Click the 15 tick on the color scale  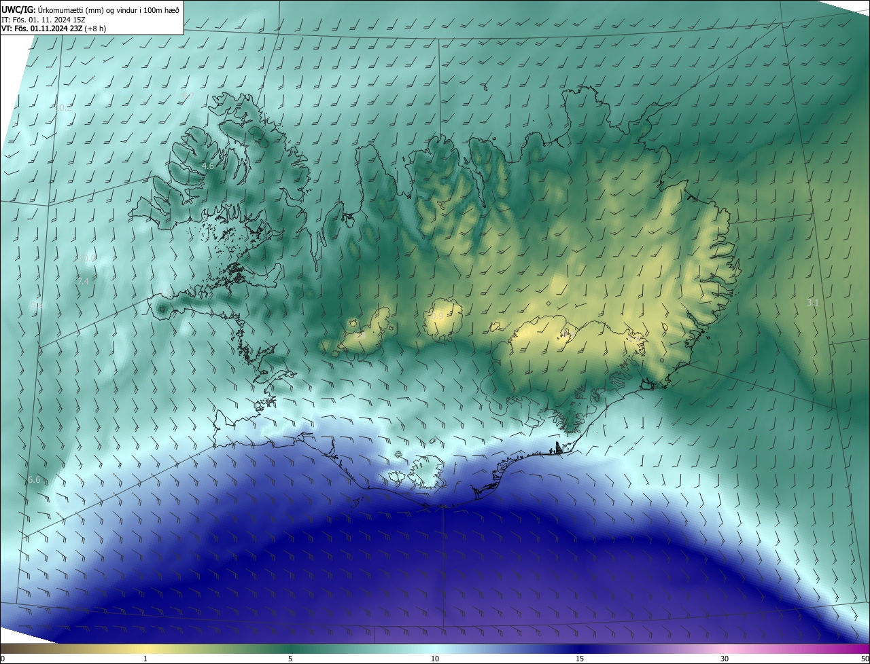coord(580,659)
